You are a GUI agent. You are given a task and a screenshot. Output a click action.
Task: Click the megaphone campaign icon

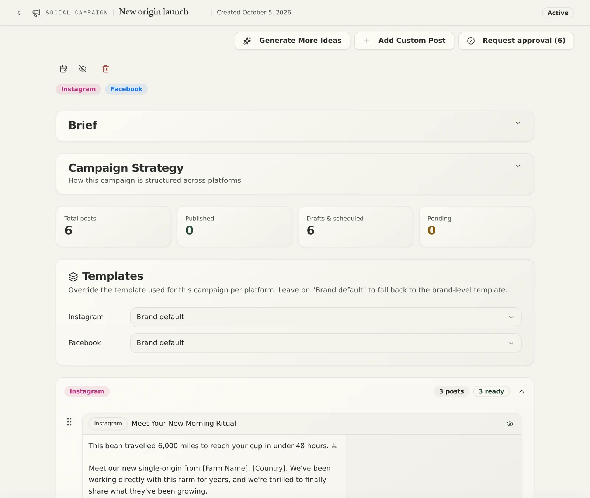click(x=36, y=13)
